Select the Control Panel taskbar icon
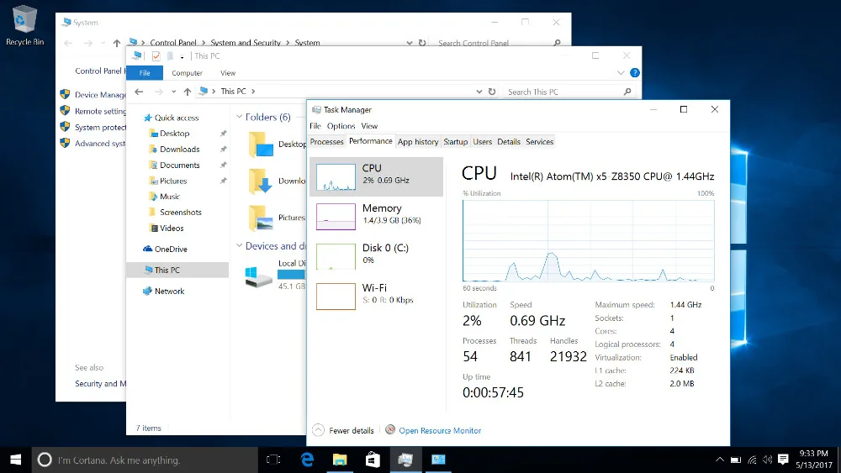 click(438, 460)
